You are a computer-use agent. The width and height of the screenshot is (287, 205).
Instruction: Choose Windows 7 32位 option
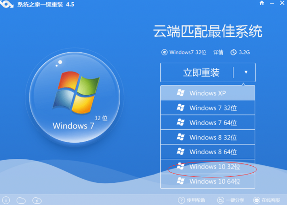point(208,108)
